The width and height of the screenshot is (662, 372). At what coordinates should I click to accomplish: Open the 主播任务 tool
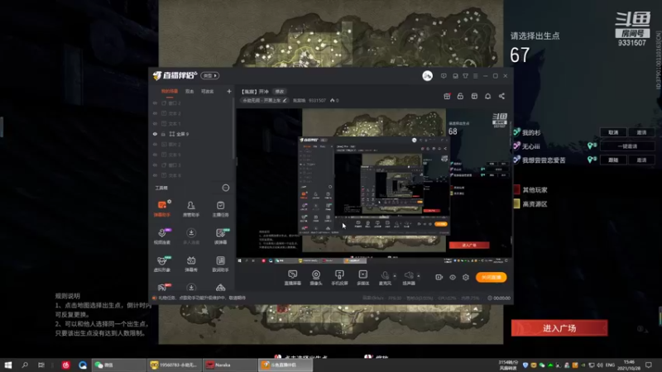220,208
